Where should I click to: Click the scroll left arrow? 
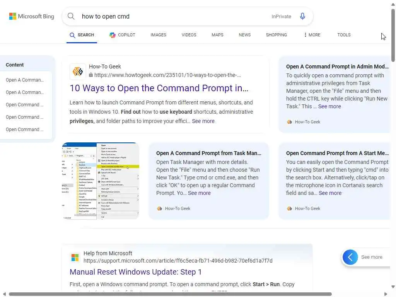point(4,294)
